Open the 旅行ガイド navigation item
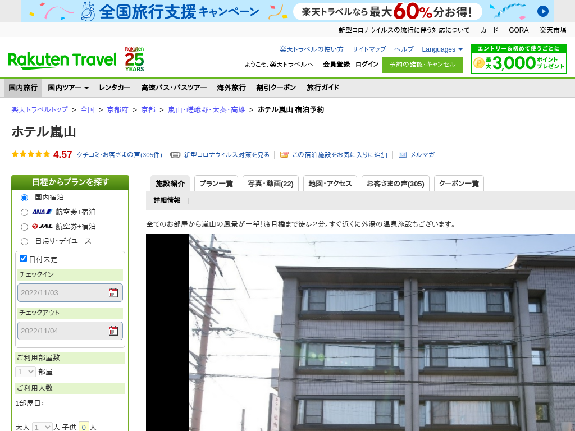This screenshot has width=575, height=431. pos(323,88)
